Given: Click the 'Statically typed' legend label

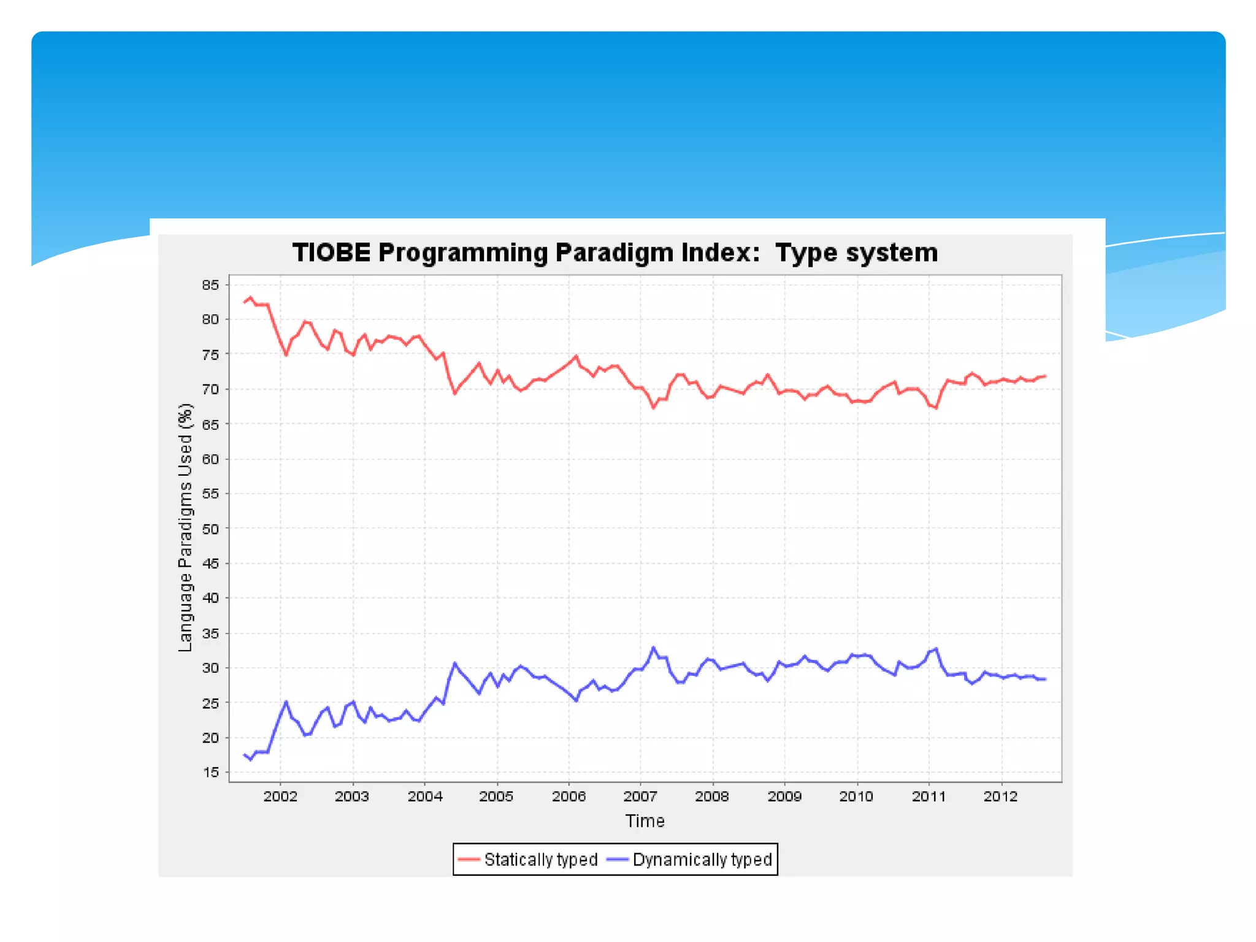Looking at the screenshot, I should click(x=540, y=859).
